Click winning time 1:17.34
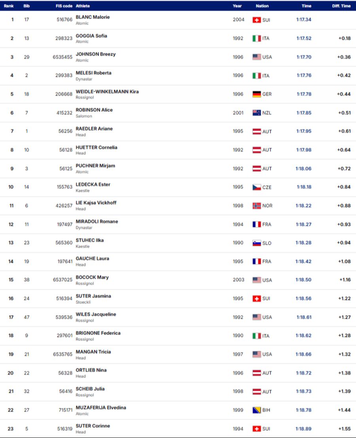The width and height of the screenshot is (356, 438). [304, 19]
